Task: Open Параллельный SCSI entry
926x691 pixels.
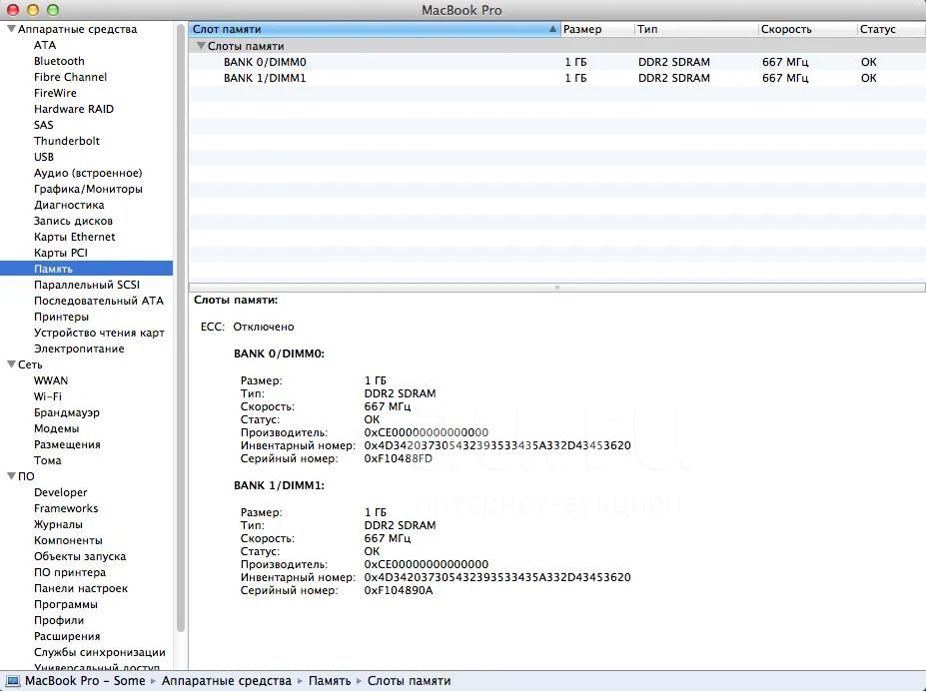Action: click(87, 285)
